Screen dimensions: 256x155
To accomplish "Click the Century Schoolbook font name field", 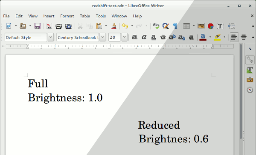I will click(78, 37).
